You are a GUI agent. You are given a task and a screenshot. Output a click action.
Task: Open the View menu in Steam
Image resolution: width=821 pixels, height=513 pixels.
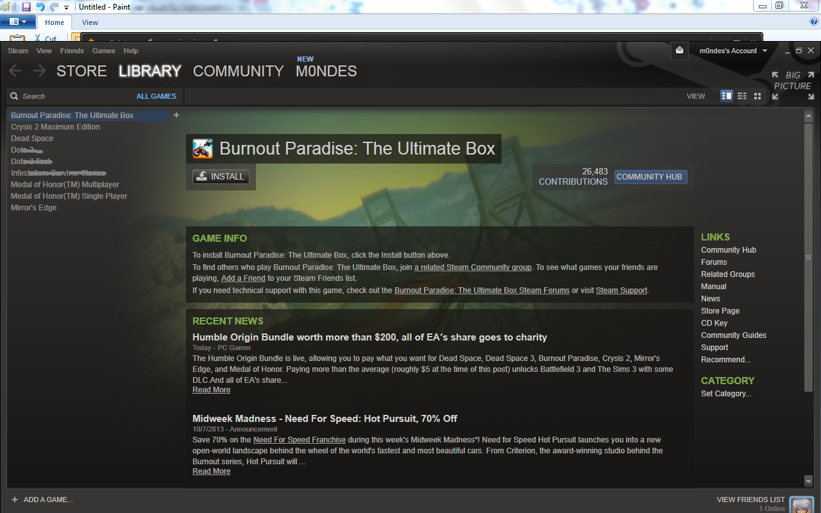(x=44, y=51)
